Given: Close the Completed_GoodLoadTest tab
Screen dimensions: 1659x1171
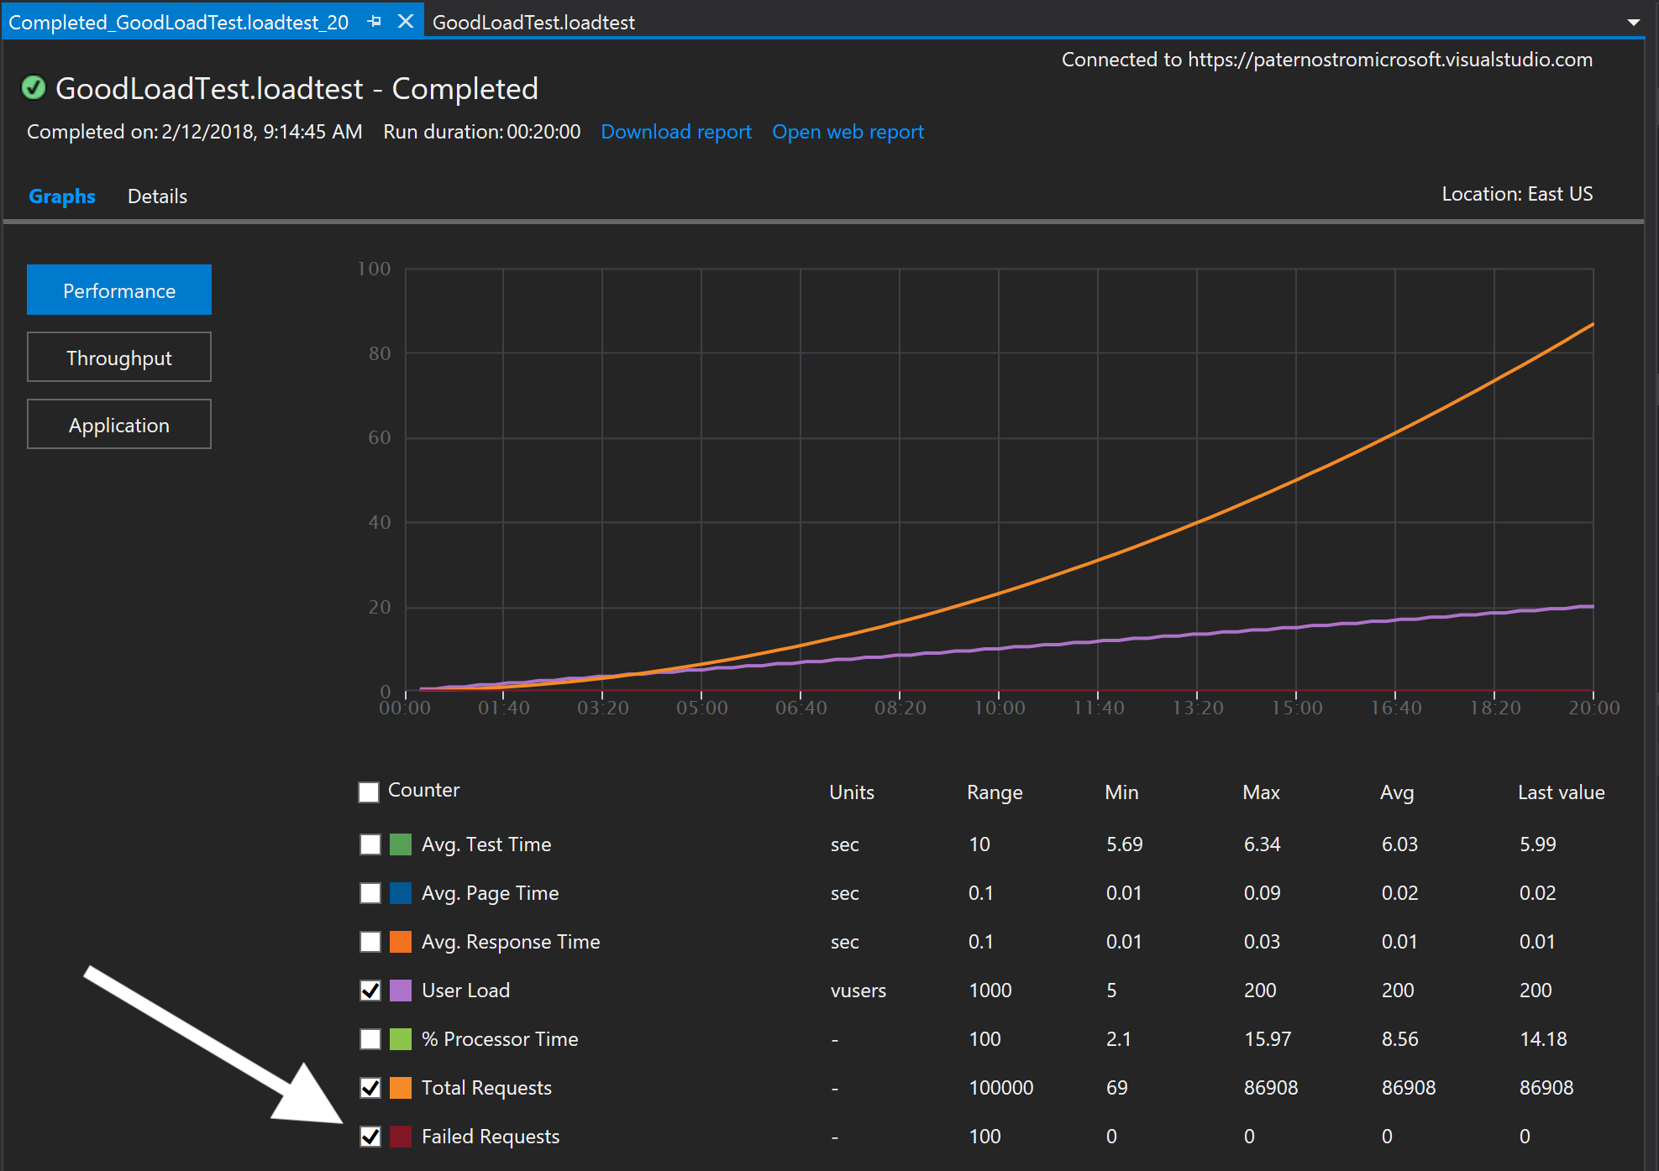Looking at the screenshot, I should pos(406,22).
